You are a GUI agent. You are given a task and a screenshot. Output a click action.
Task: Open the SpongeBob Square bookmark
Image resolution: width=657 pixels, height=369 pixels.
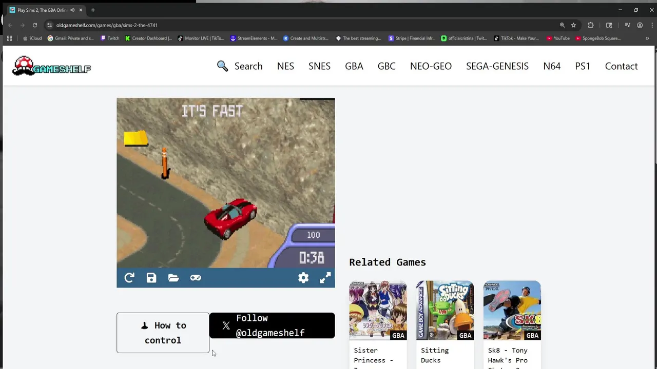(x=598, y=38)
